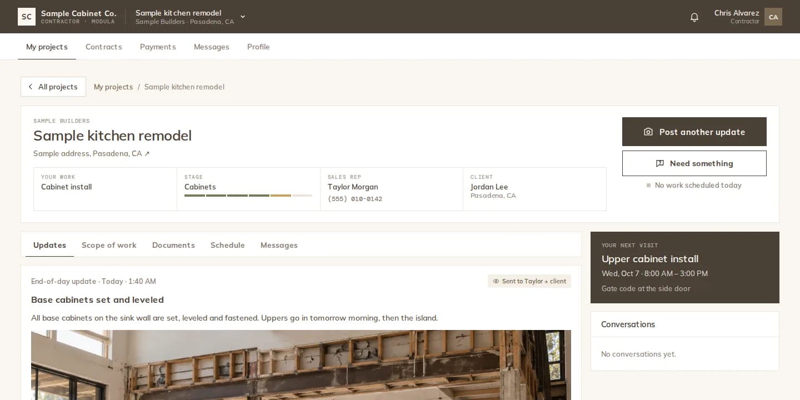
Task: Click the SC company logo badge
Action: 27,17
